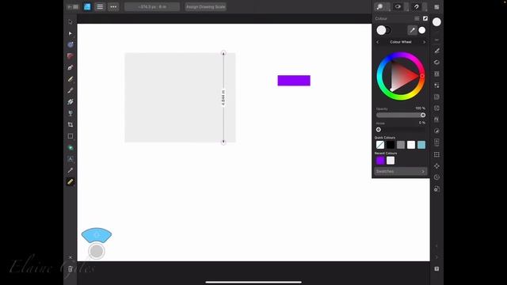This screenshot has width=507, height=285.
Task: Tap the measurement readout field
Action: click(x=152, y=7)
